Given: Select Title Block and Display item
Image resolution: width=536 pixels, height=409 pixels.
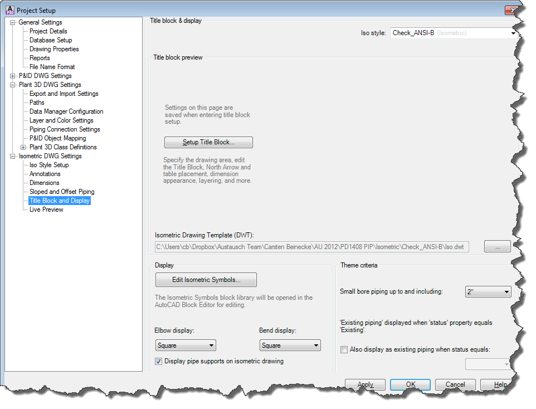Looking at the screenshot, I should [x=60, y=201].
